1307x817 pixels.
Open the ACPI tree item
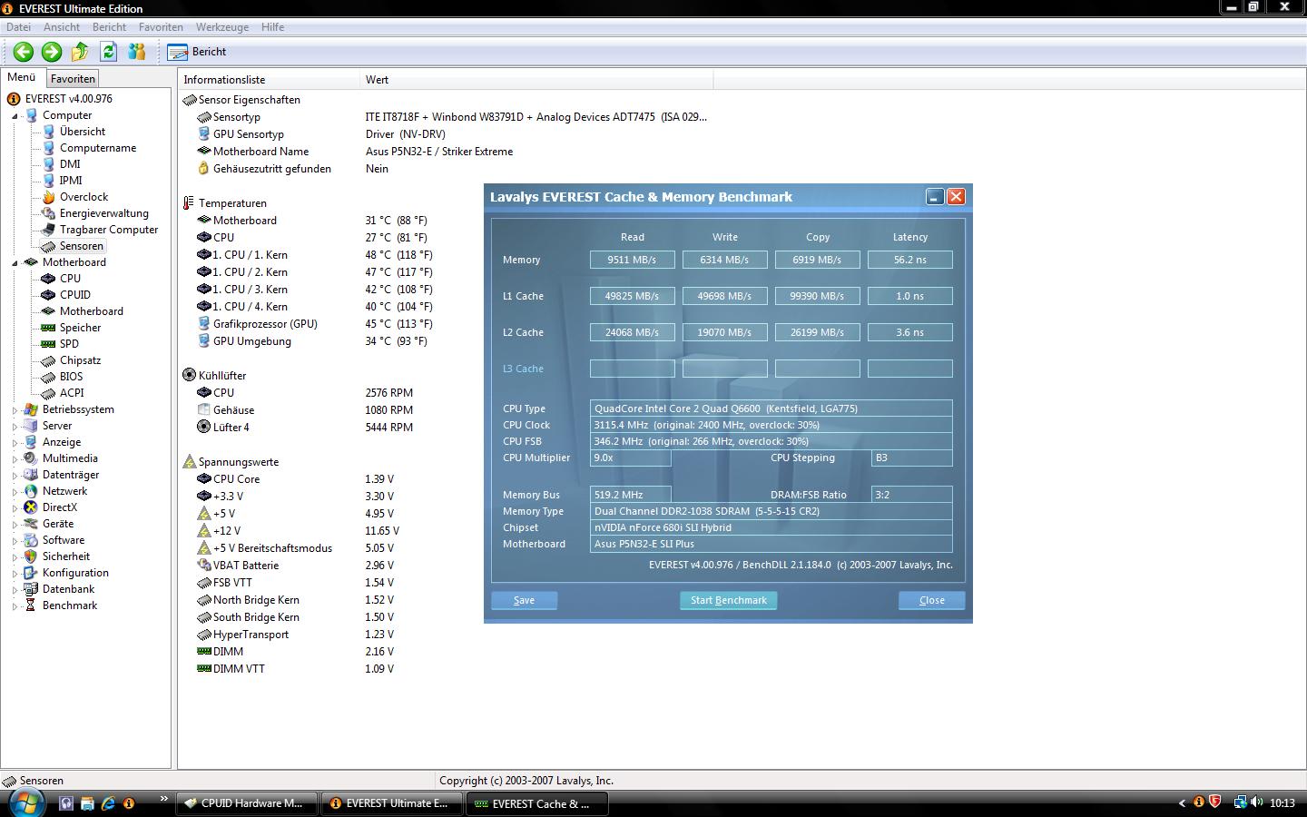coord(72,393)
